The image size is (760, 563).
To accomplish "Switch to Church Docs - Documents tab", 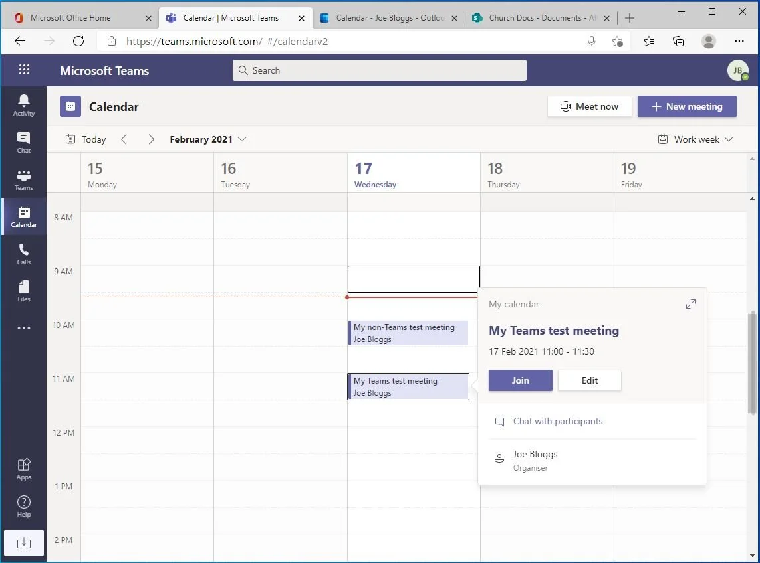I will pyautogui.click(x=543, y=18).
